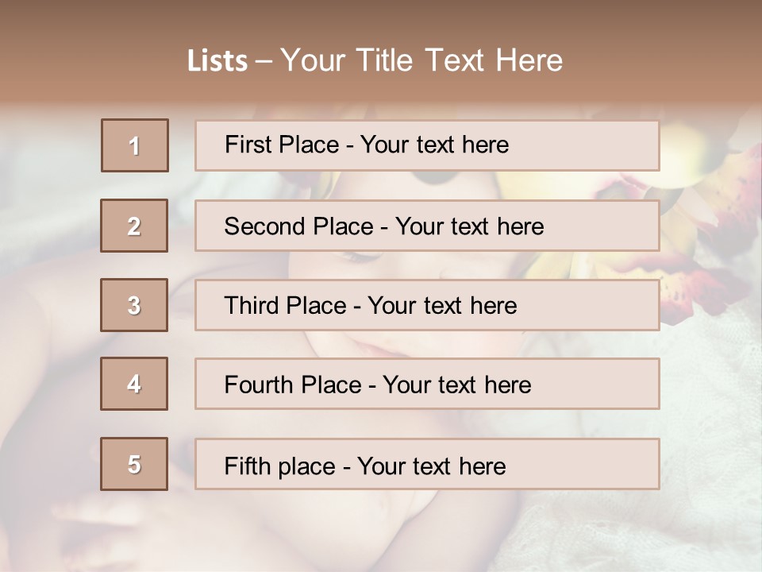
Task: Select 'Your Title Text Here' in the title
Action: (421, 60)
